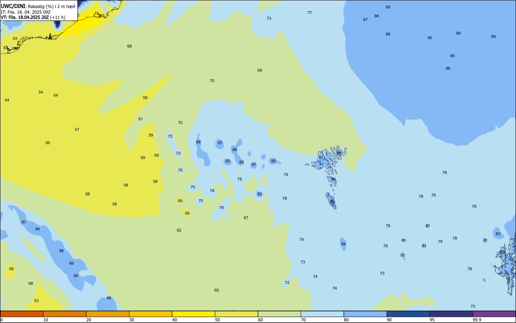Pick the dark blue 90–95 legend swatch
Image resolution: width=516 pixels, height=323 pixels.
click(408, 314)
